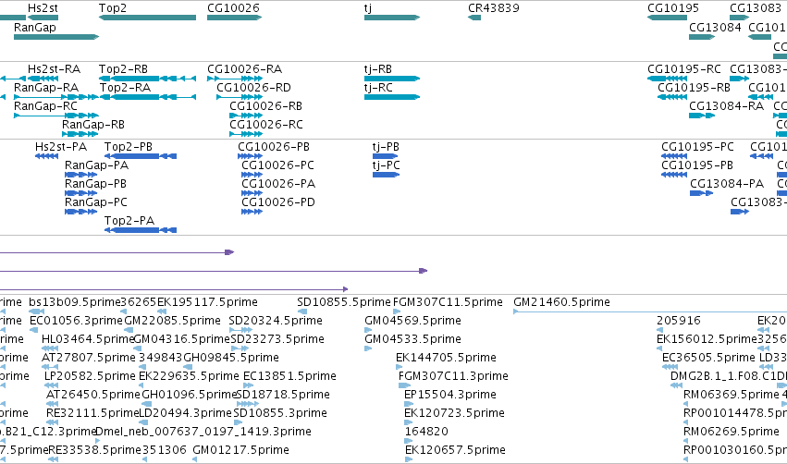The image size is (787, 464).
Task: Select the CG10026-RD transcript label
Action: (253, 87)
